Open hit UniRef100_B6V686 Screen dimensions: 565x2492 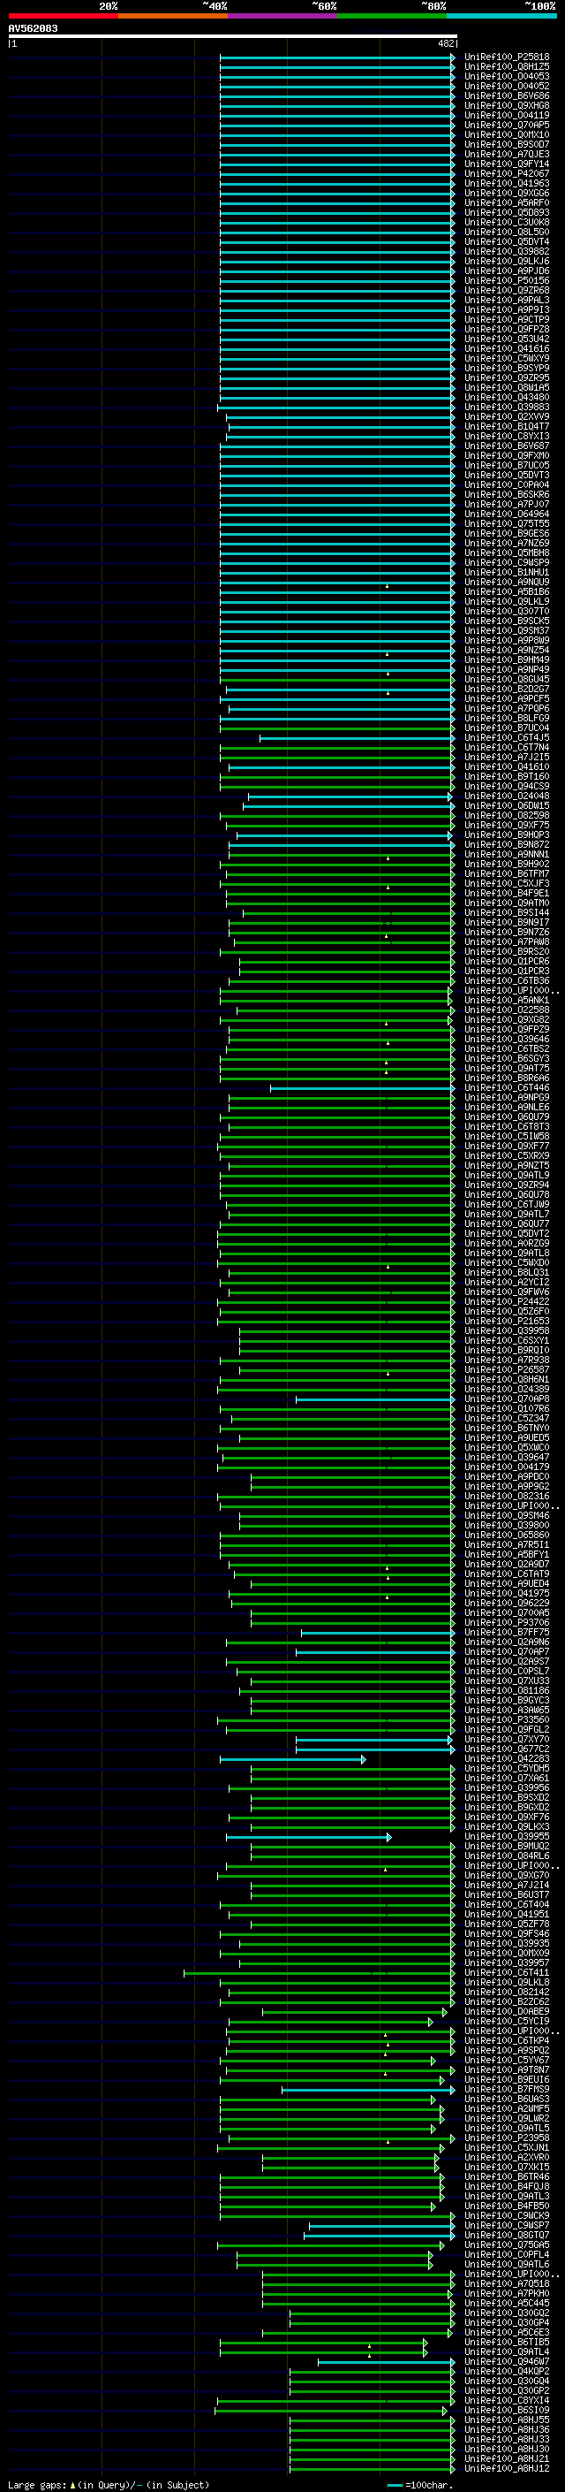coord(506,95)
